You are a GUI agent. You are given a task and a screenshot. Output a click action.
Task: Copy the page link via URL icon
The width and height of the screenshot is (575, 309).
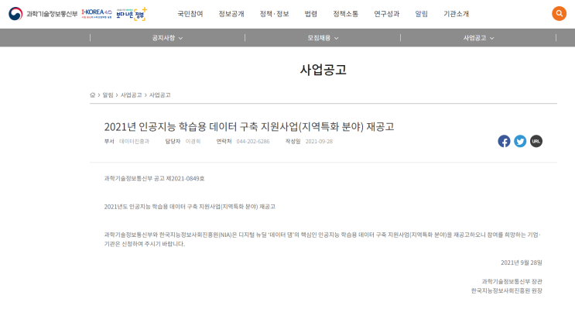point(536,141)
